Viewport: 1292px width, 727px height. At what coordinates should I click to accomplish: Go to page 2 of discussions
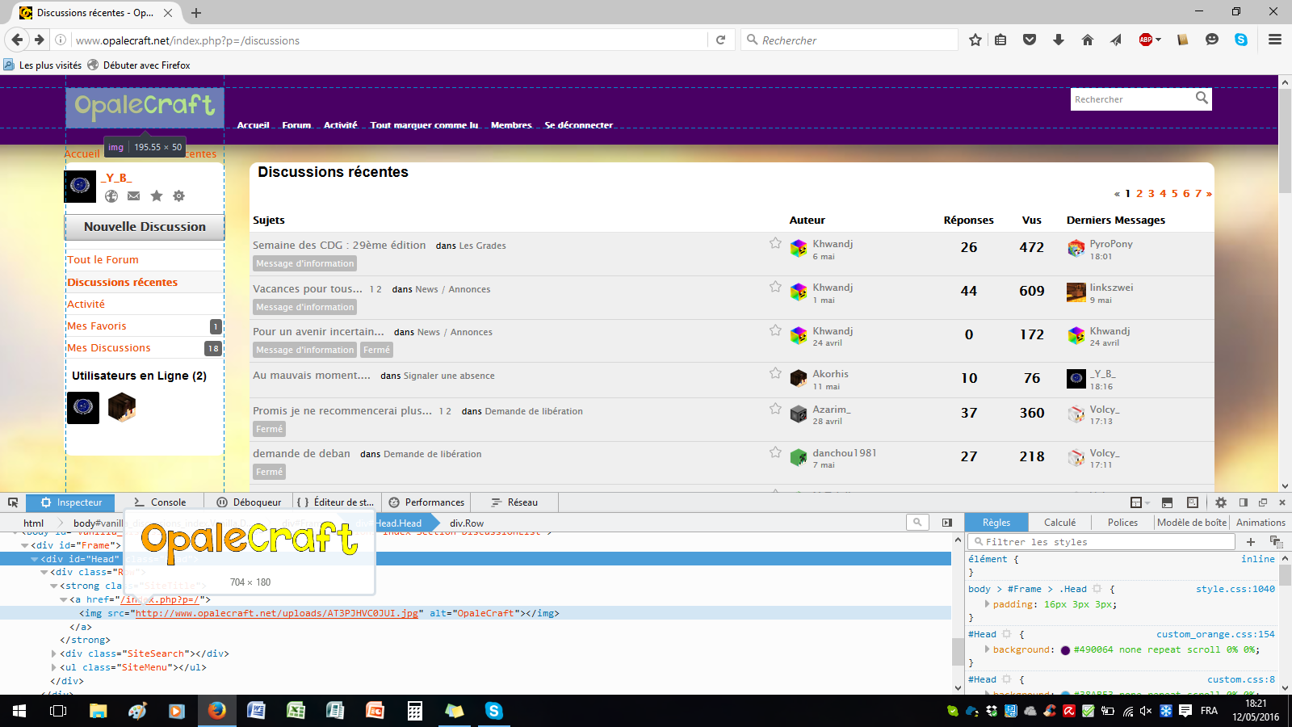click(1139, 194)
